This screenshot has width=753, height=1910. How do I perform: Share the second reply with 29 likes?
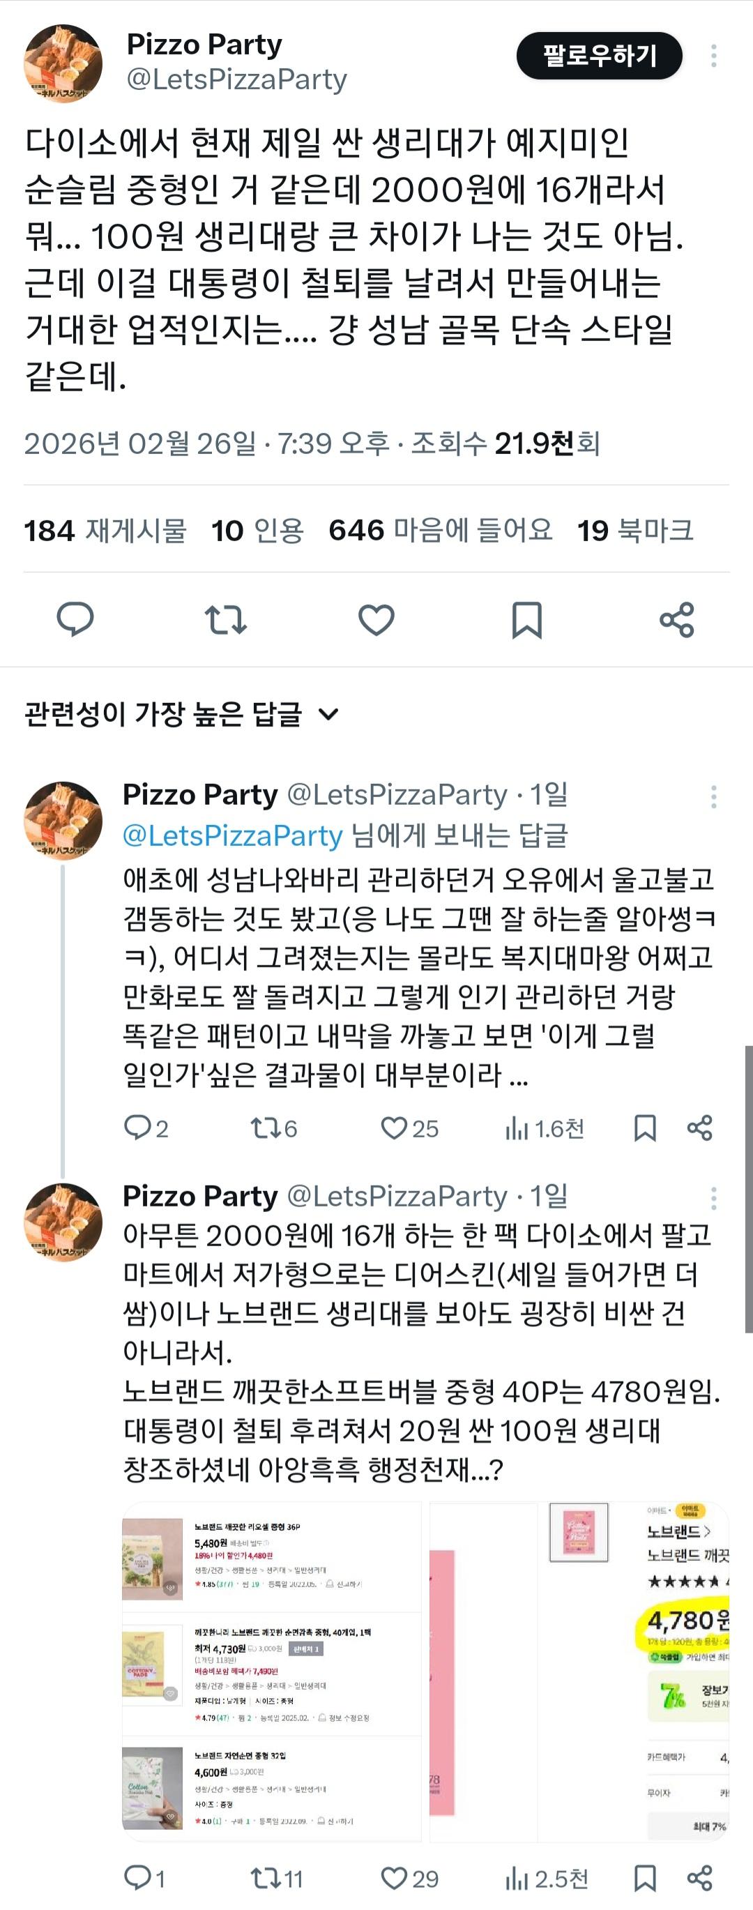point(699,1878)
